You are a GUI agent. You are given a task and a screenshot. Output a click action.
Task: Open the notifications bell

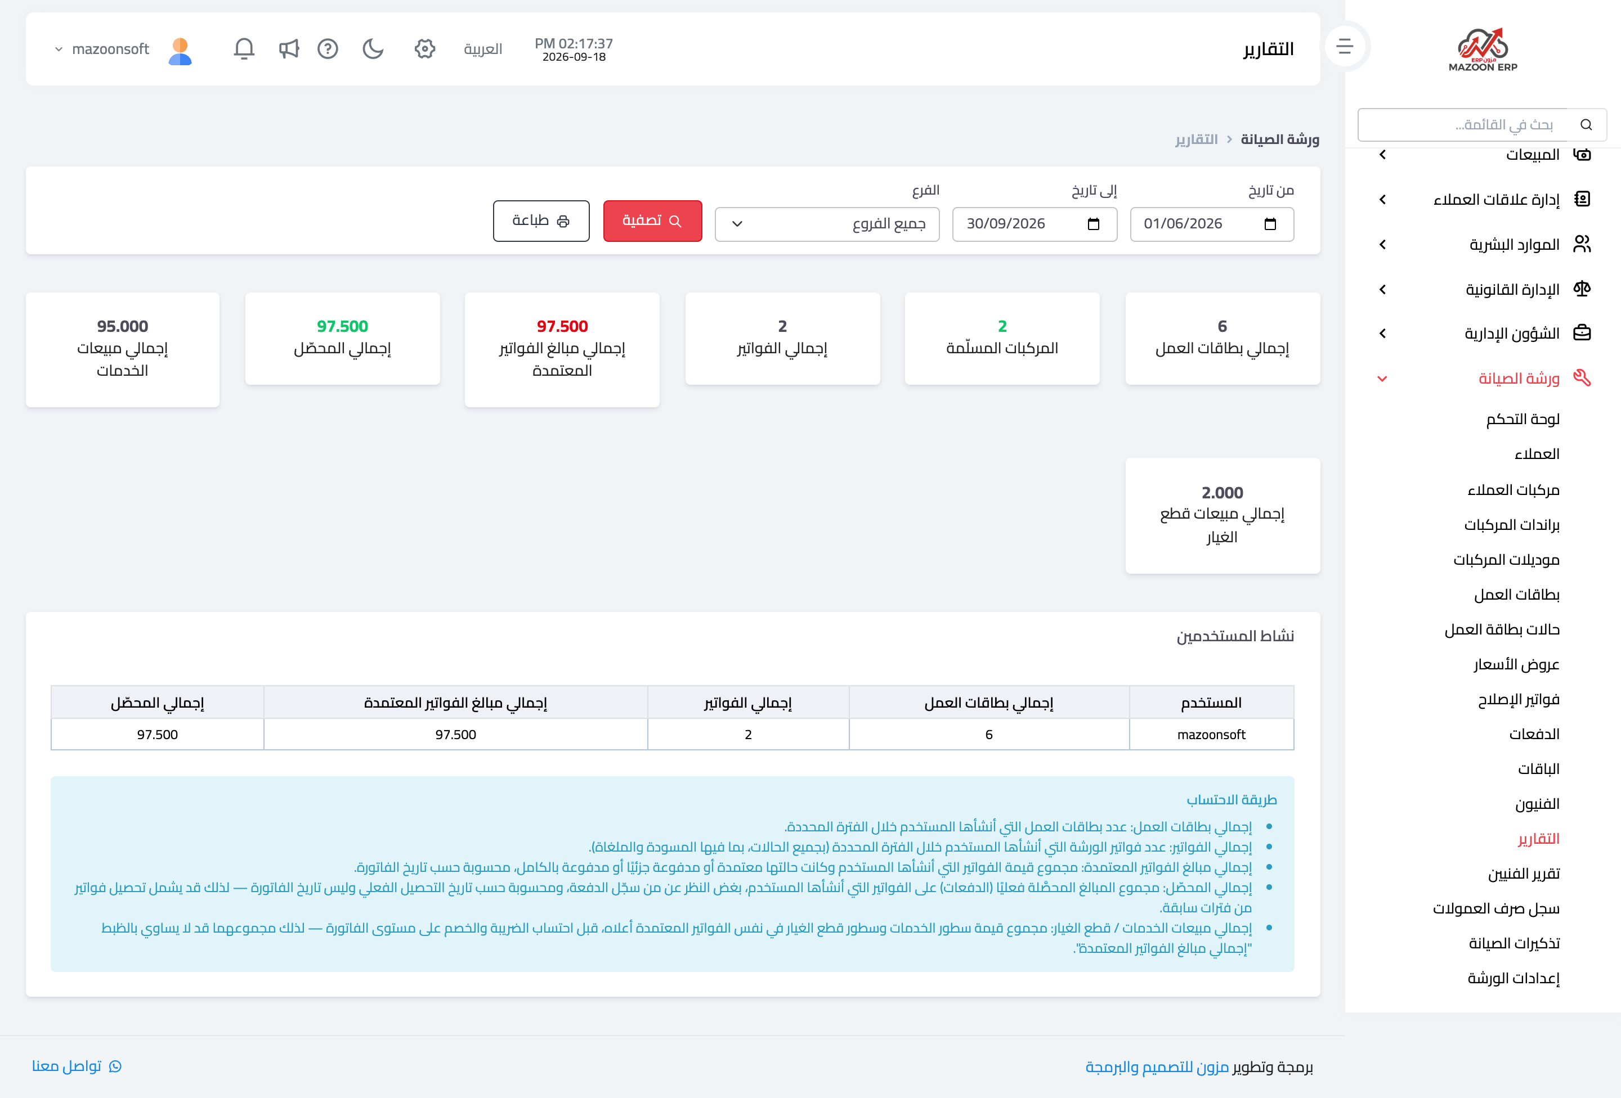pyautogui.click(x=244, y=49)
